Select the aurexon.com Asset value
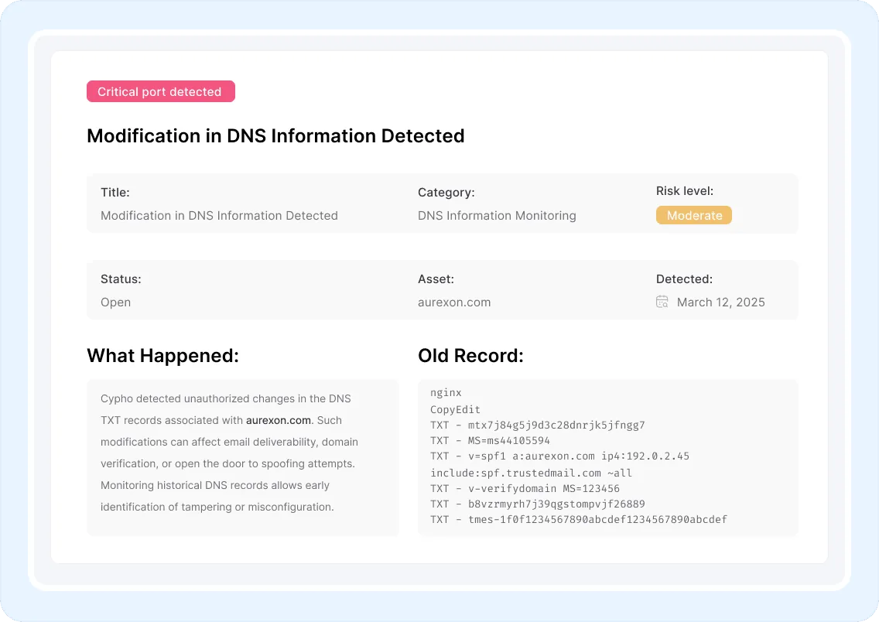The width and height of the screenshot is (879, 622). [454, 302]
